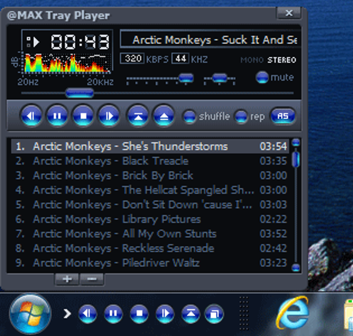353x336 pixels.
Task: Click the balance slider knob
Action: click(x=219, y=78)
